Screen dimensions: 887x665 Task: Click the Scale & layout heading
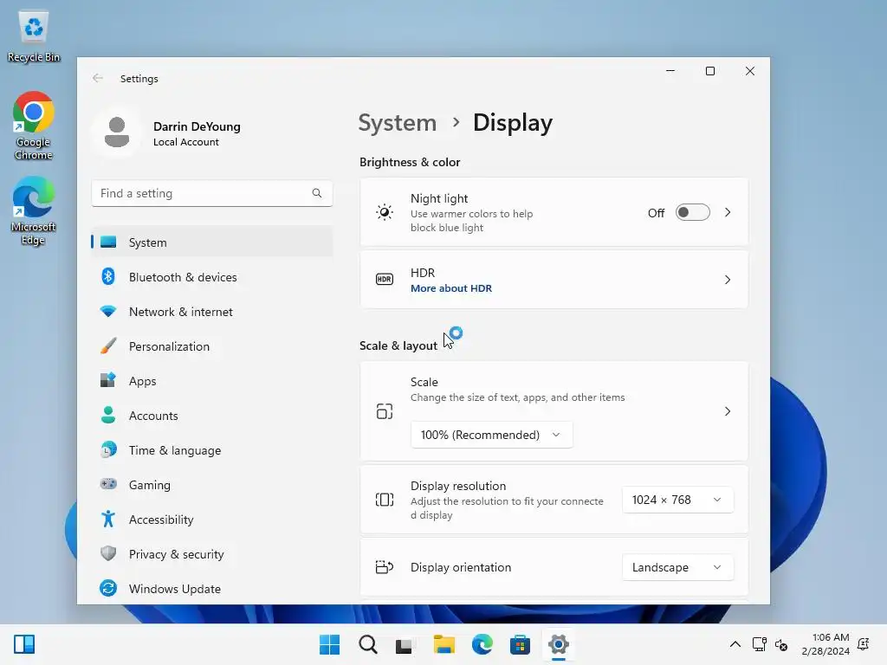point(398,345)
